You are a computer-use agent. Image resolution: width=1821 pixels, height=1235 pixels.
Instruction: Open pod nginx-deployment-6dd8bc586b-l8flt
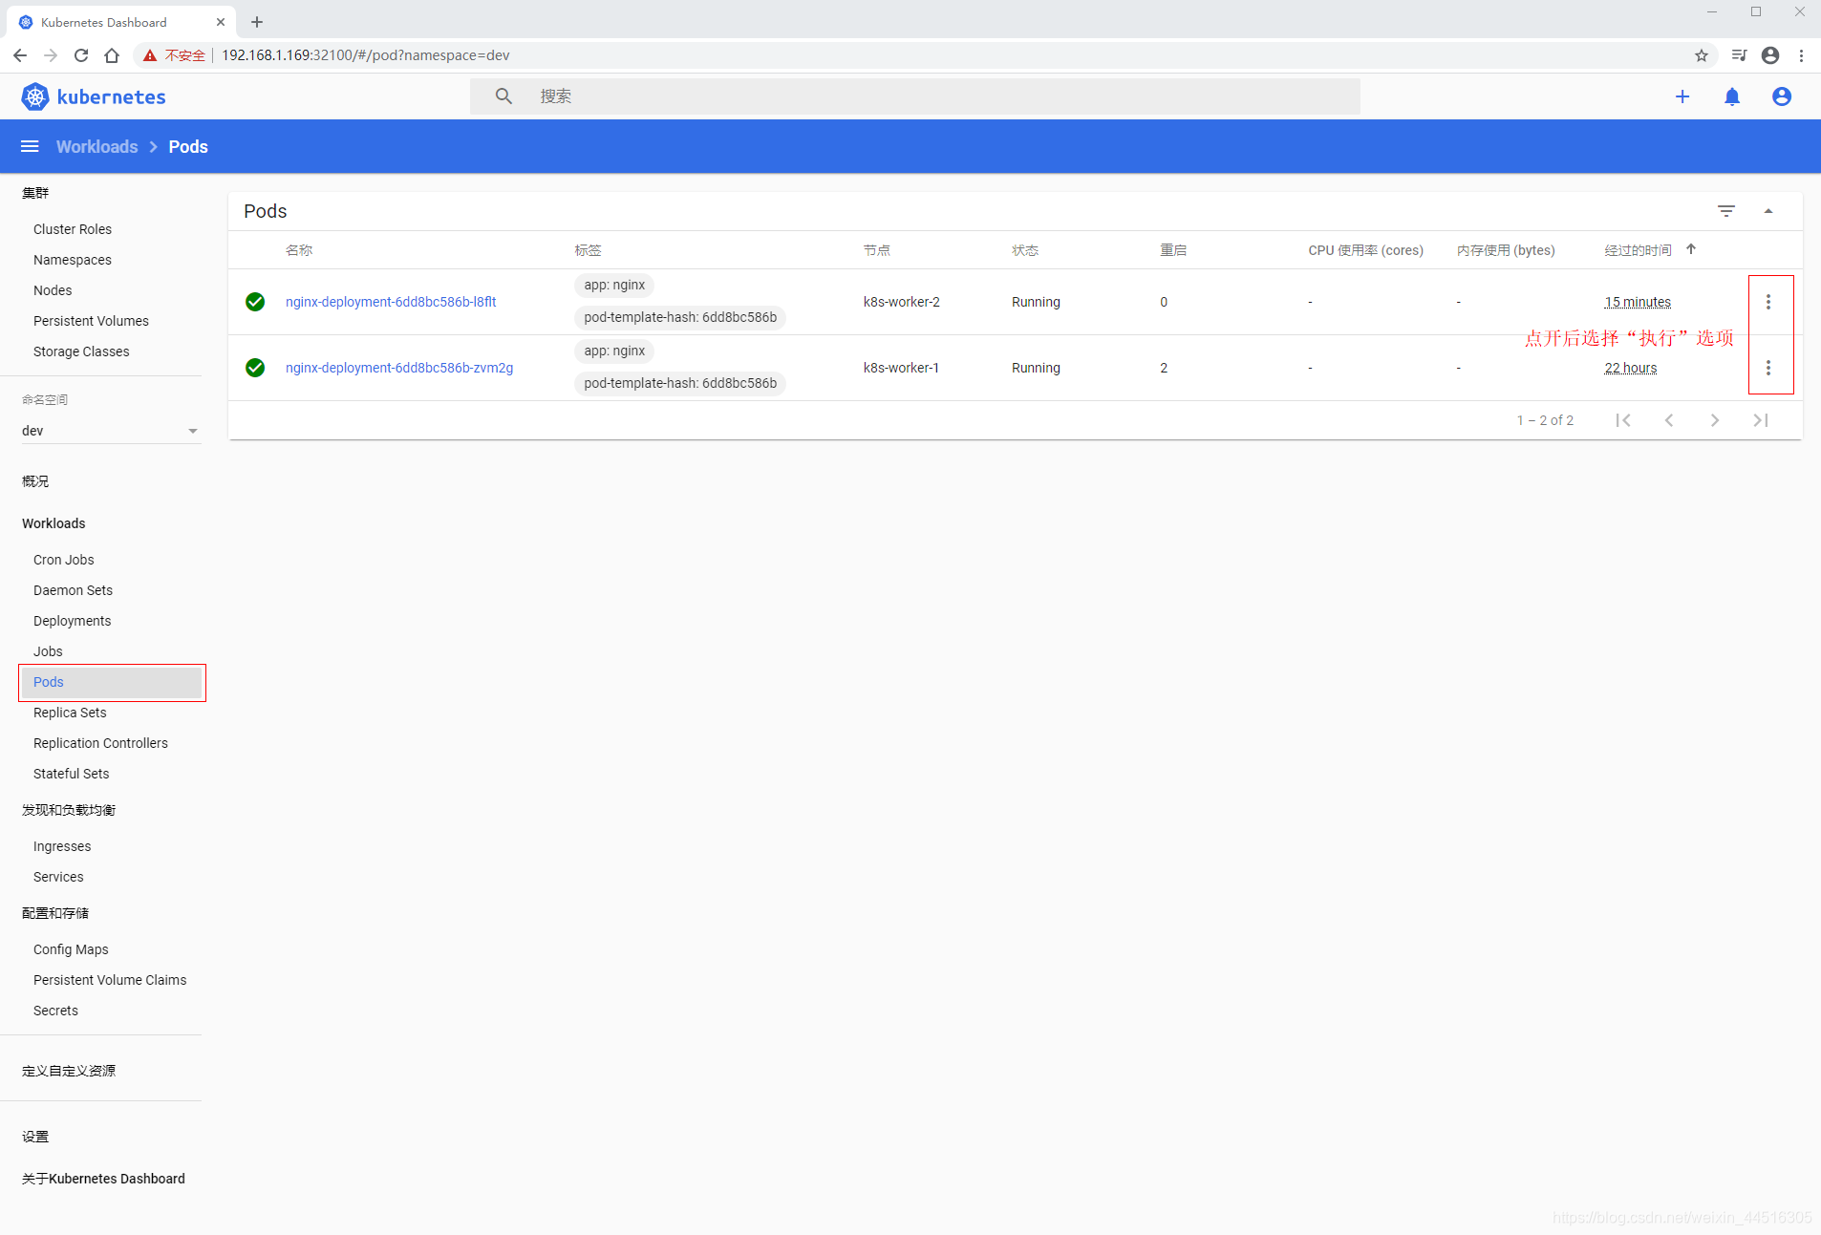tap(391, 302)
